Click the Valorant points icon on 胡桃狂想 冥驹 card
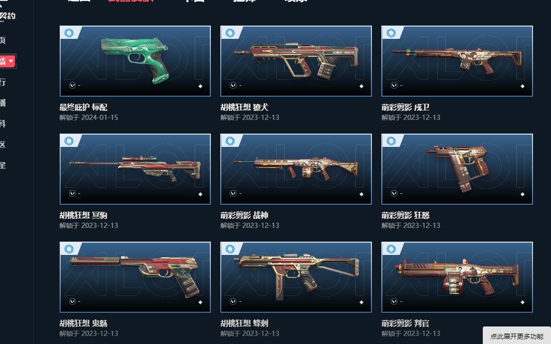551x344 pixels. tap(72, 193)
